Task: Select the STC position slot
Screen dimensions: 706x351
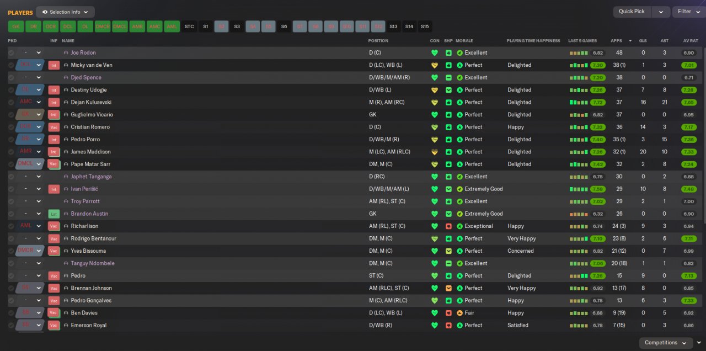Action: (x=189, y=26)
